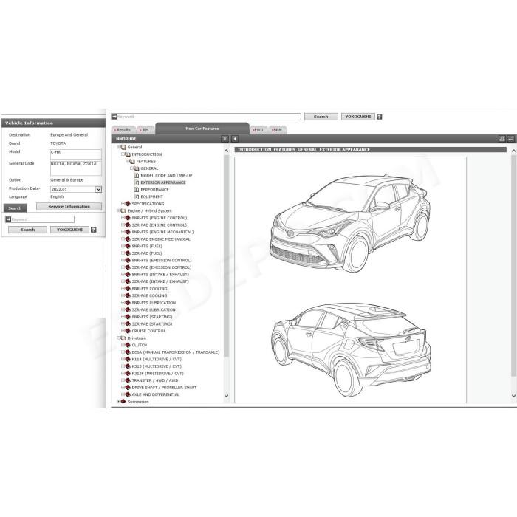Focus keyword field in Vehicle Information panel
This screenshot has height=517, width=517.
coord(43,219)
